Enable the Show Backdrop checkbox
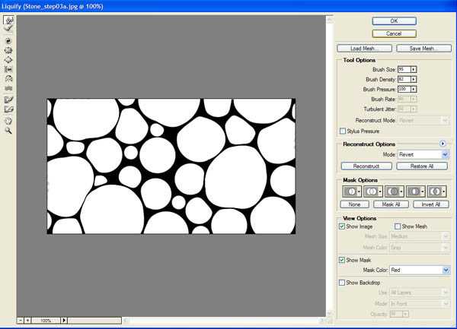 (x=341, y=282)
